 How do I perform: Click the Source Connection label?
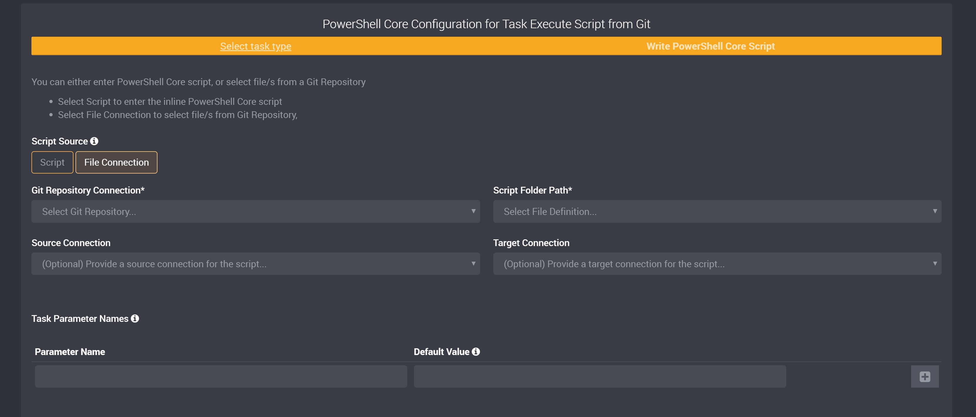71,243
